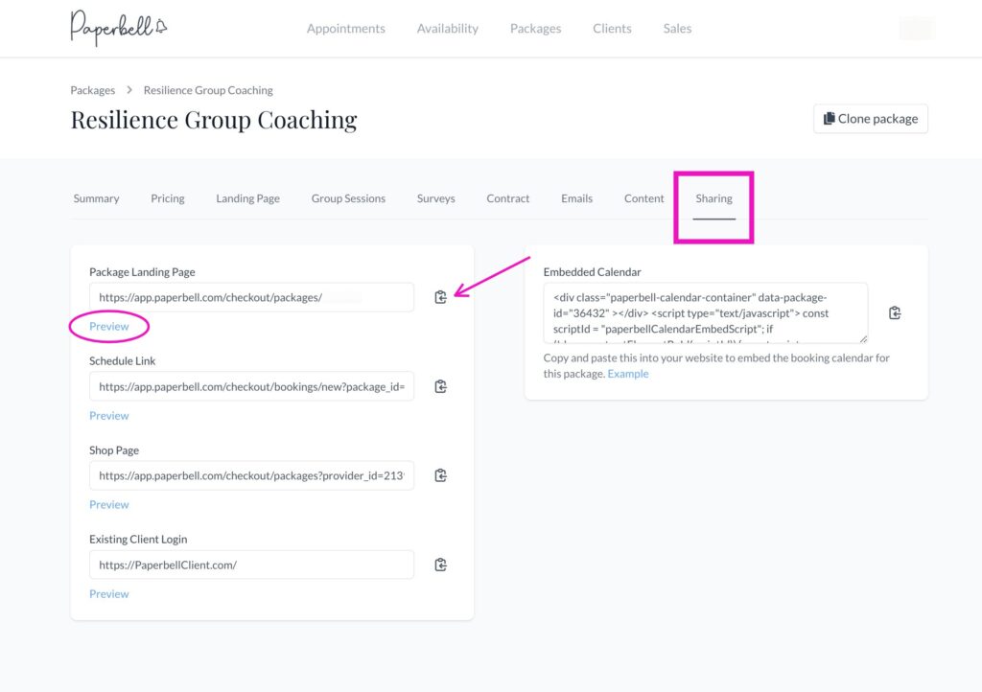
Task: Preview the Schedule Link
Action: 109,415
